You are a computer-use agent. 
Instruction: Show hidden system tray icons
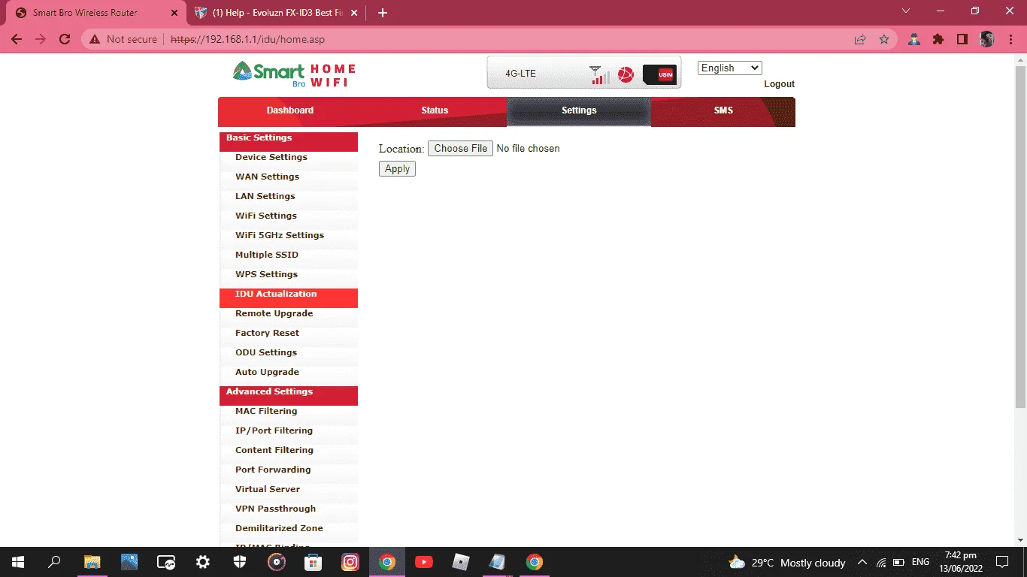pyautogui.click(x=862, y=562)
